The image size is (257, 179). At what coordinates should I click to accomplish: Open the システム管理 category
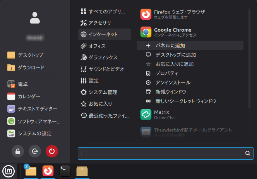(103, 92)
